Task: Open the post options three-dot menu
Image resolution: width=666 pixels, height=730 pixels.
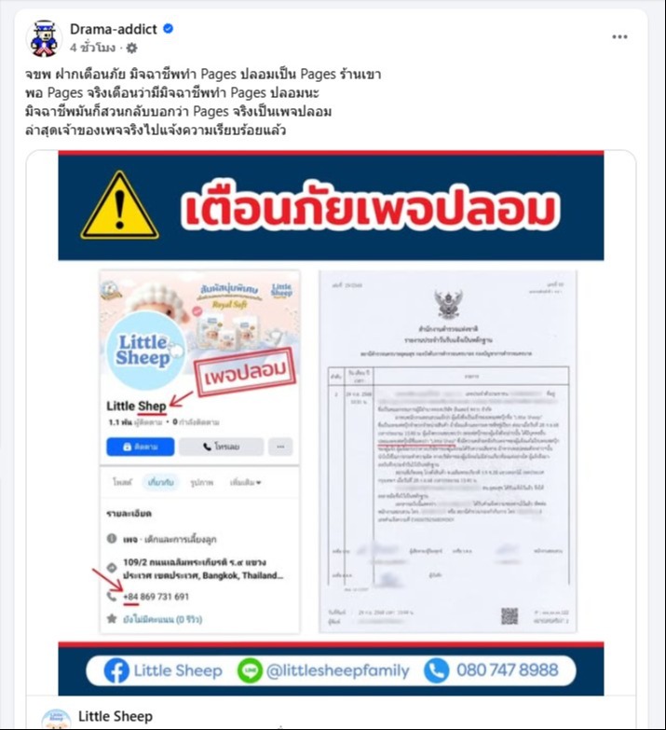Action: click(x=619, y=36)
